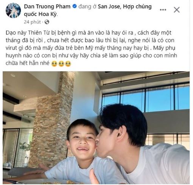The width and height of the screenshot is (193, 185).
Task: Click the last sad emoji in caption
Action: (68, 64)
